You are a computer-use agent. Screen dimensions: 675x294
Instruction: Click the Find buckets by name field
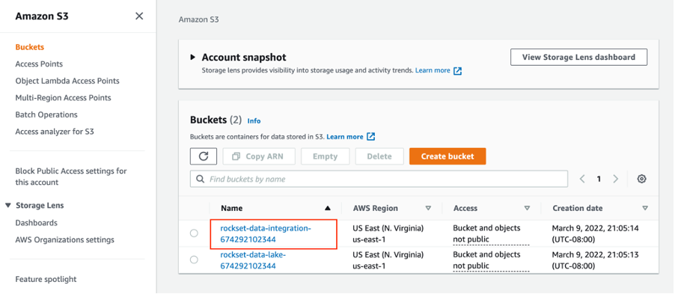(x=379, y=179)
